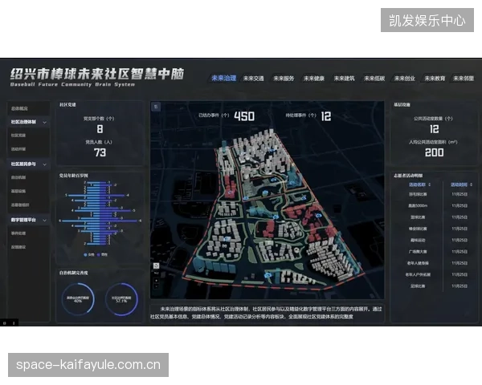482x385 pixels.
Task: Switch to the 未来健康 tab
Action: point(314,79)
